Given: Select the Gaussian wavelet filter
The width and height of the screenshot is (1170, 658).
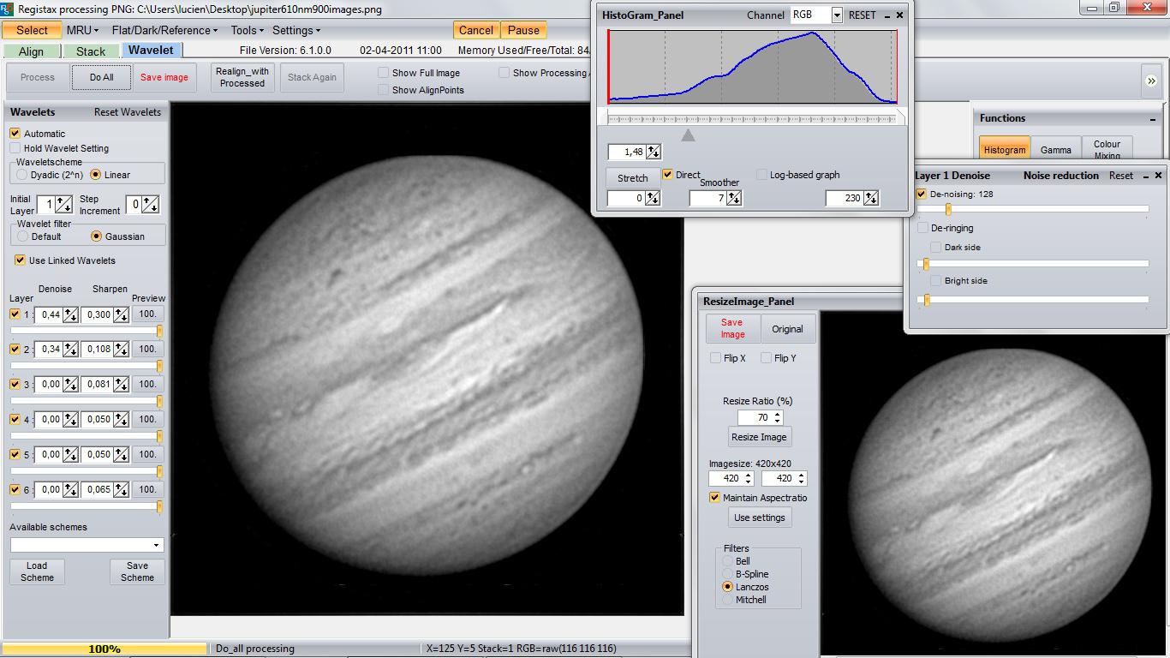Looking at the screenshot, I should pos(96,236).
